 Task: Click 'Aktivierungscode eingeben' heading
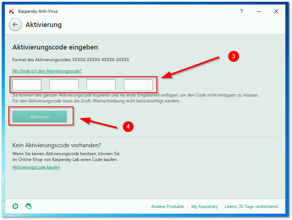click(55, 47)
